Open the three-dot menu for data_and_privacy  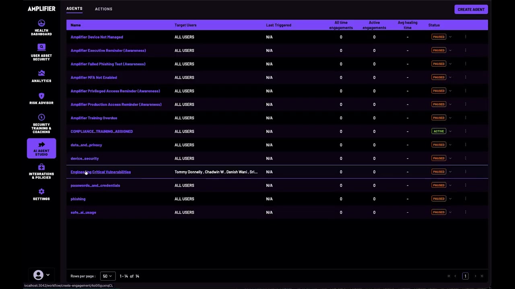(466, 145)
